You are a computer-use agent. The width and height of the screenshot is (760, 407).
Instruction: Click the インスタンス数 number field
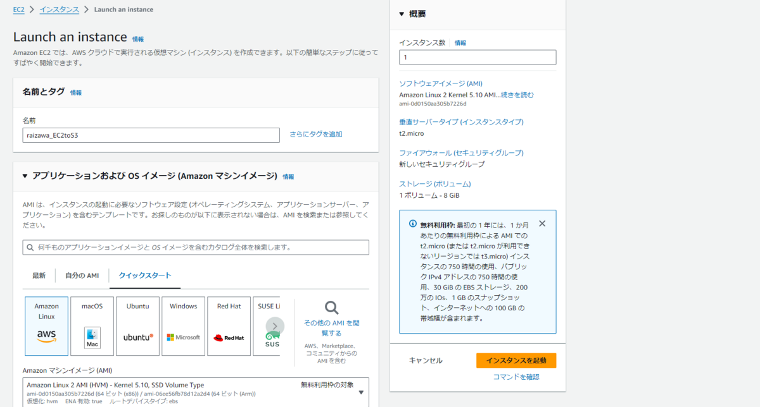click(x=478, y=57)
